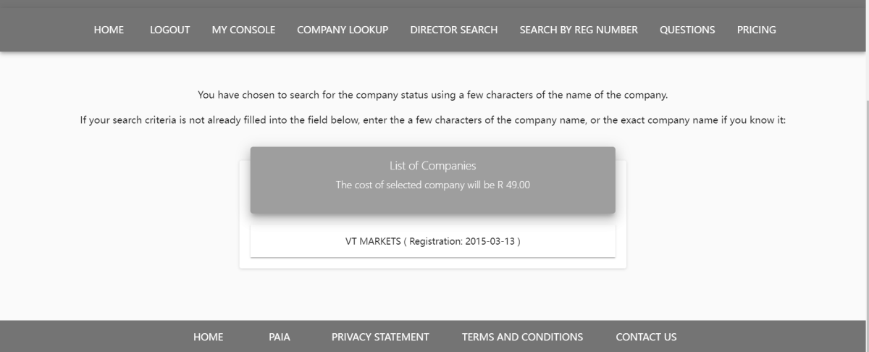Select COMPANY LOOKUP in the navigation bar

pyautogui.click(x=343, y=30)
